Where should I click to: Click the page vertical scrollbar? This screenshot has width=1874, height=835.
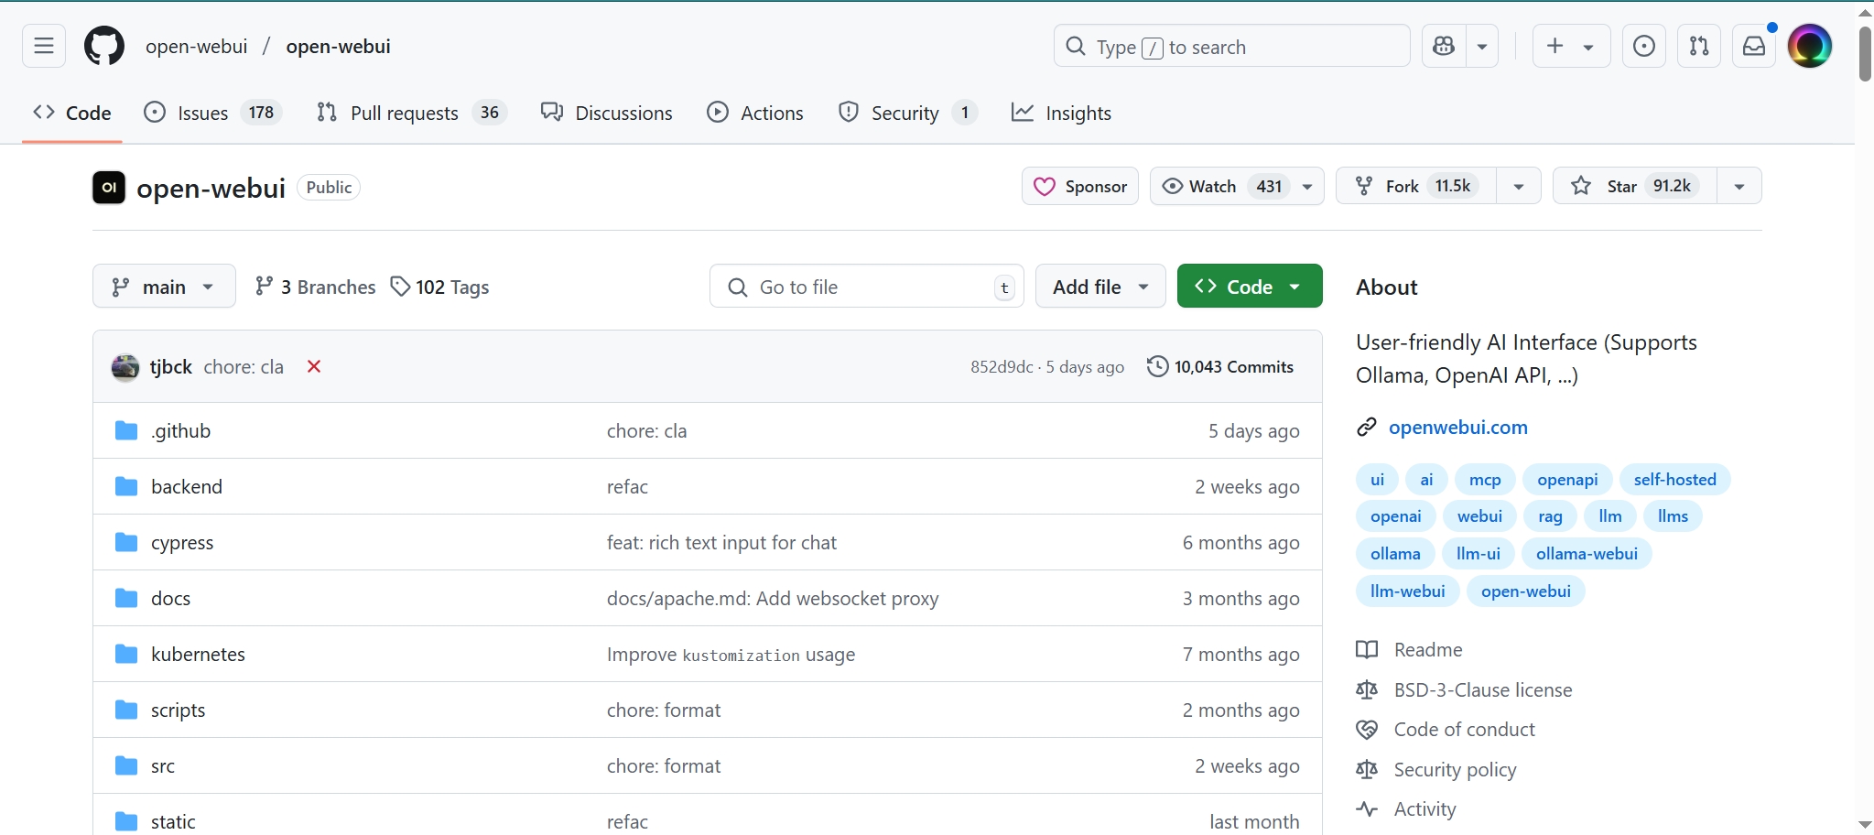tap(1864, 55)
